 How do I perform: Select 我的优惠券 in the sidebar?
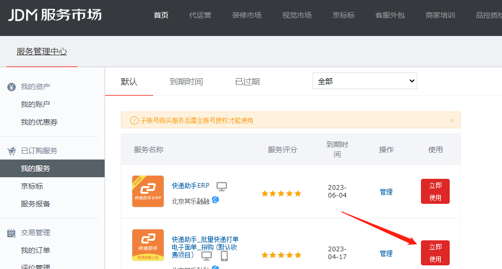[x=39, y=122]
